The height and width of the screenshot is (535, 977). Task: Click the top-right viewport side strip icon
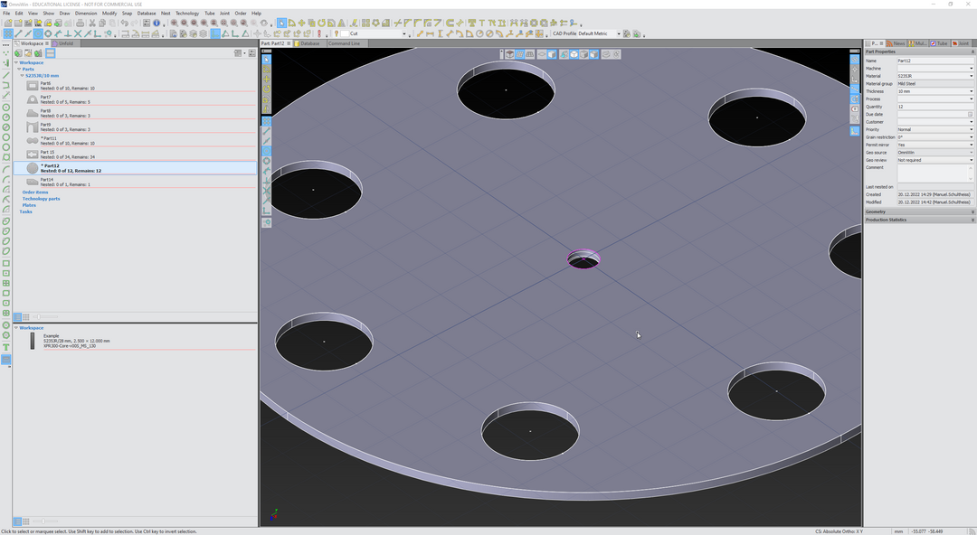click(855, 59)
